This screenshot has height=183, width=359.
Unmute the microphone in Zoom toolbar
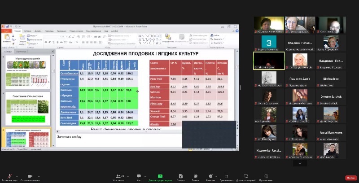click(x=9, y=176)
